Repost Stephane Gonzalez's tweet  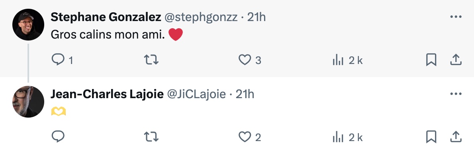tap(151, 60)
